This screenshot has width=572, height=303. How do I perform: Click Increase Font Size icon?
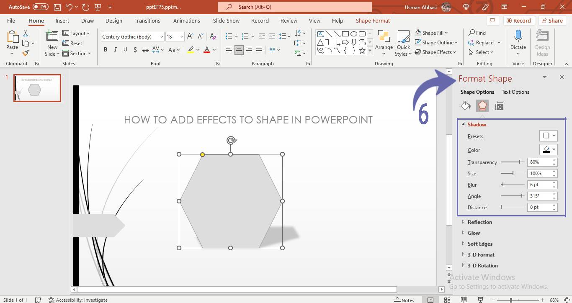pos(190,37)
